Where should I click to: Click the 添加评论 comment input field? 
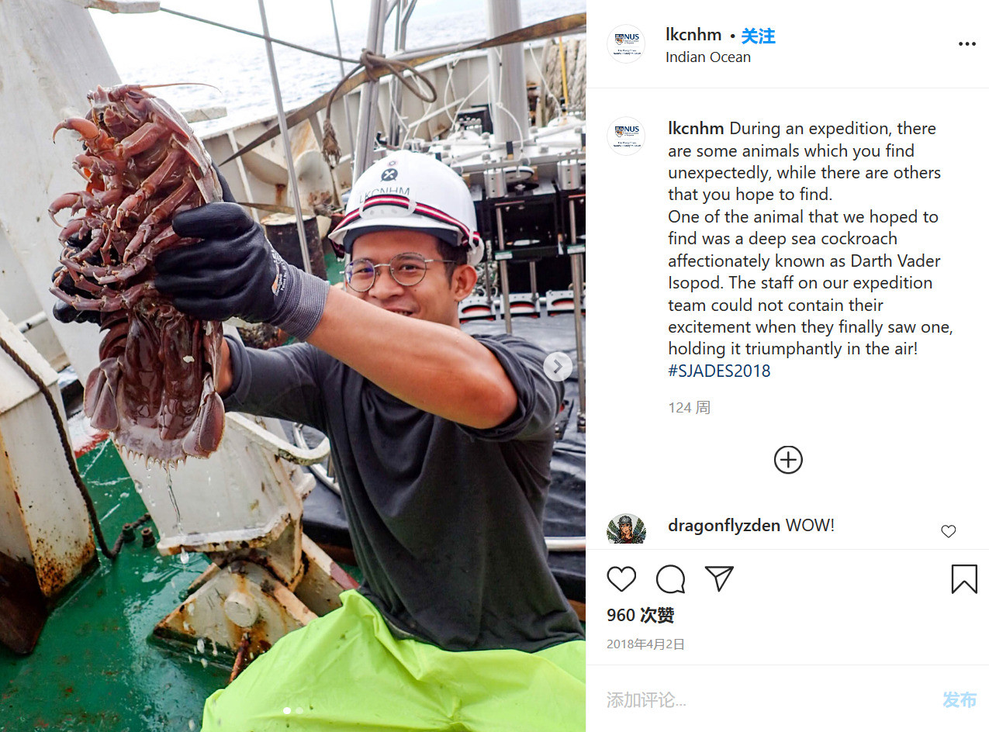(x=768, y=700)
